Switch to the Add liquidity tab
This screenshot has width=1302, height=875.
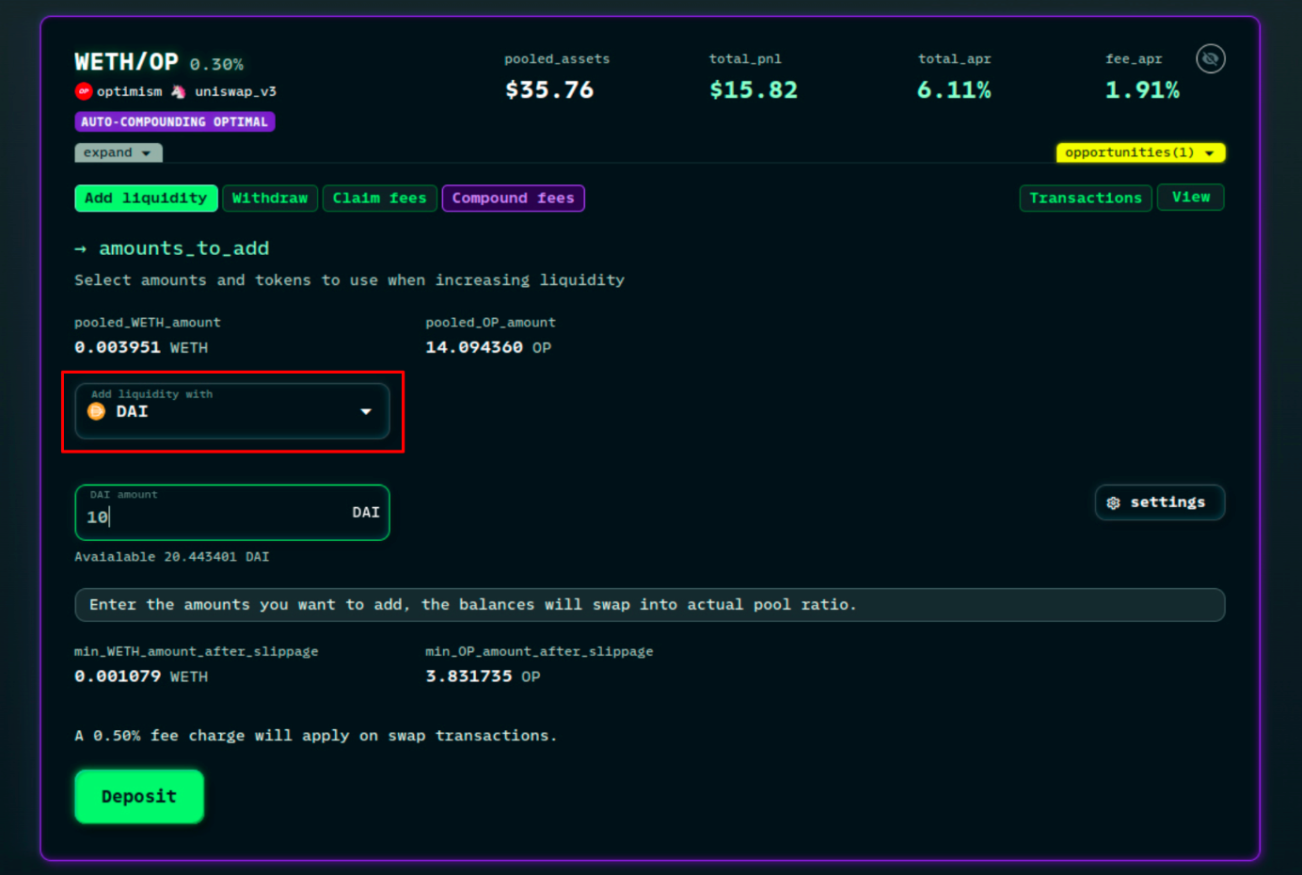click(x=146, y=199)
